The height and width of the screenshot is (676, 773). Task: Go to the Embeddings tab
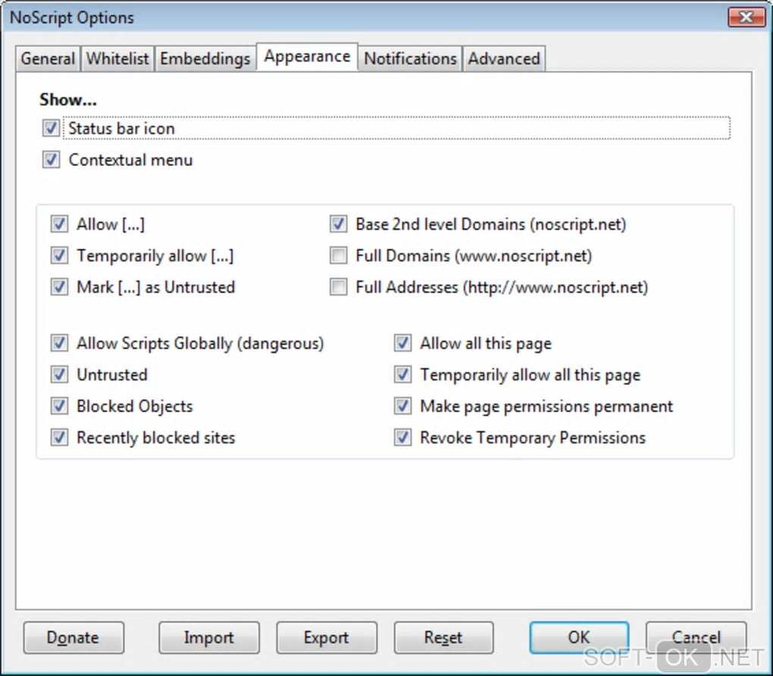coord(205,59)
